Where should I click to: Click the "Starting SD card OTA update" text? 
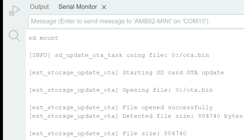coord(173,73)
